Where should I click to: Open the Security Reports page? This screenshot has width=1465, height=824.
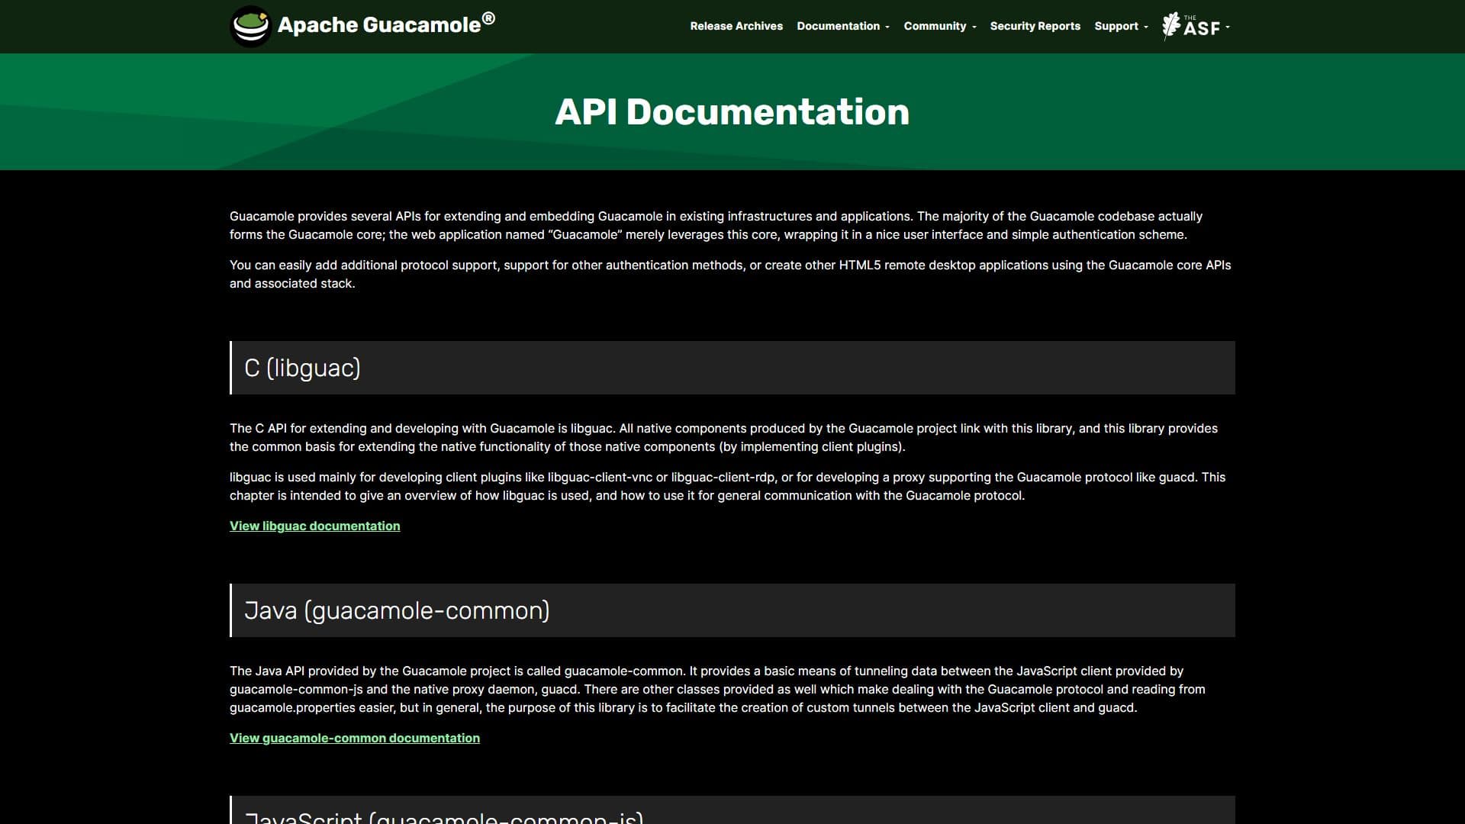(1035, 26)
